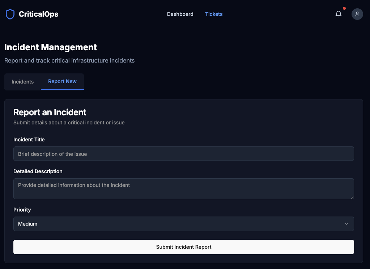This screenshot has width=370, height=269.
Task: Select the Report New tab
Action: point(62,81)
